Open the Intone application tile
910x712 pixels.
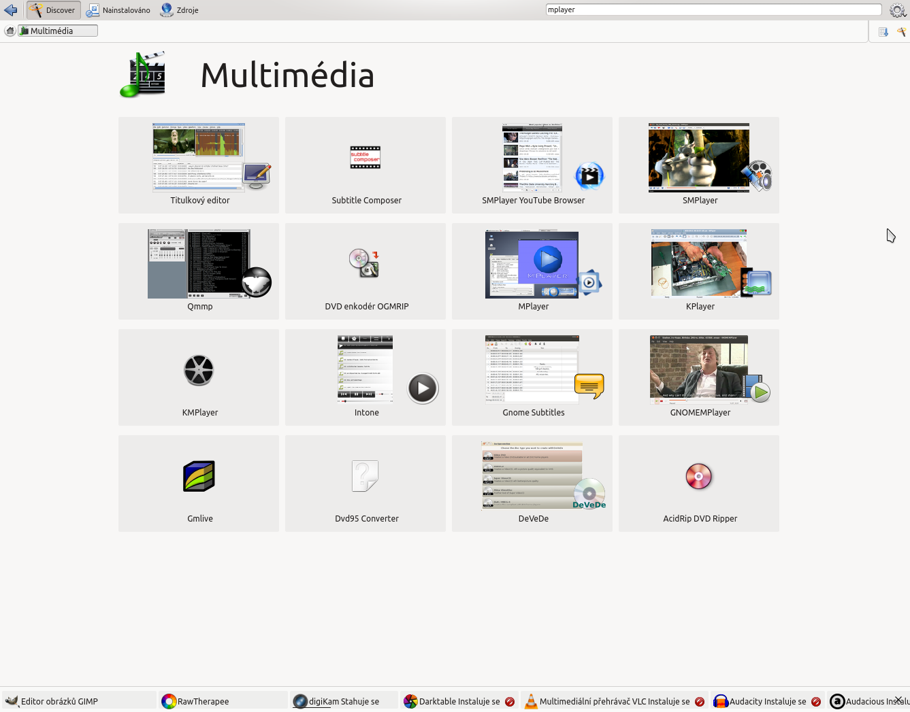365,377
